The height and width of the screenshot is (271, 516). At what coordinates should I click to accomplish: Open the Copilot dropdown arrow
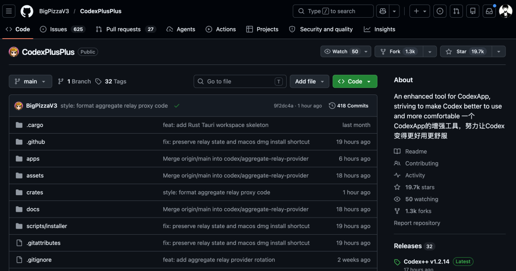point(394,11)
